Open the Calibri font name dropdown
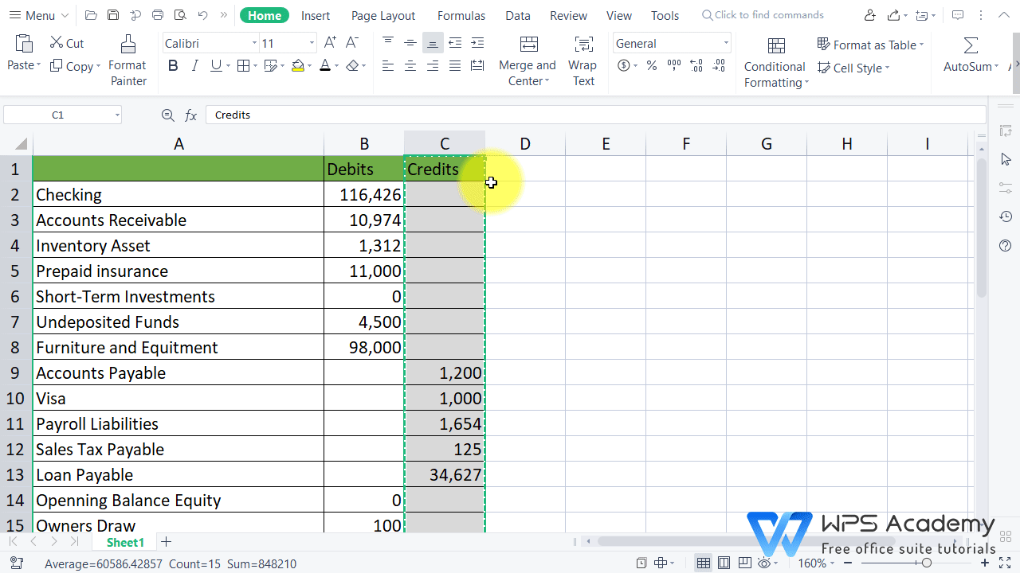Image resolution: width=1020 pixels, height=573 pixels. click(254, 44)
